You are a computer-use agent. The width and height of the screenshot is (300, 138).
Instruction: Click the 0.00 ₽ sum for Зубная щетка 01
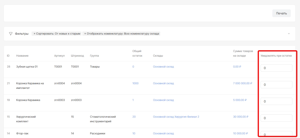237,67
